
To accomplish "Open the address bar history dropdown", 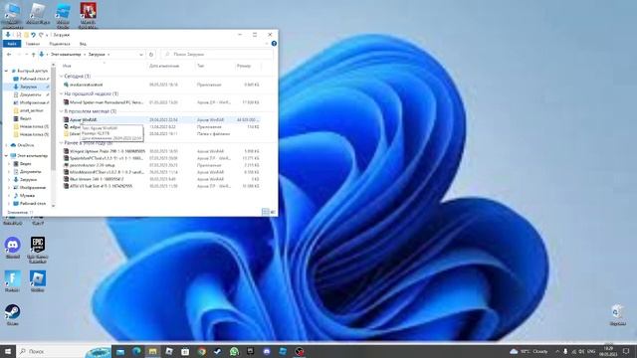I will tap(141, 54).
